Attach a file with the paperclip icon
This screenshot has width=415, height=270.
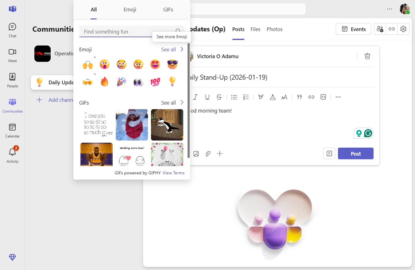pyautogui.click(x=208, y=153)
